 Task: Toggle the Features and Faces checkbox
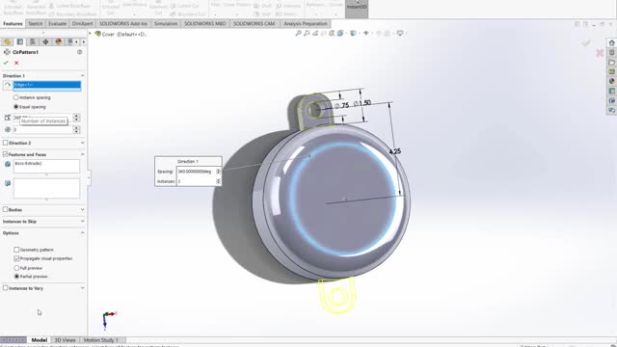[5, 154]
